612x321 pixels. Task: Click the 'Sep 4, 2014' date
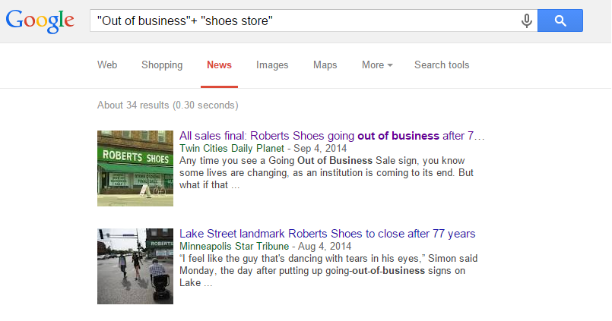coord(320,149)
